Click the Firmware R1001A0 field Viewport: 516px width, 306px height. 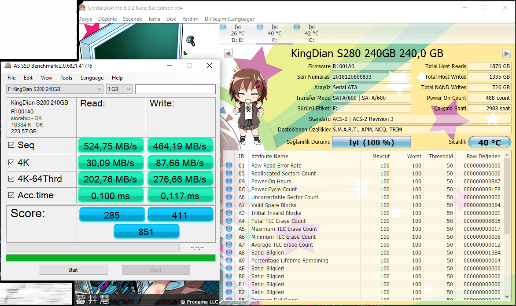(372, 66)
